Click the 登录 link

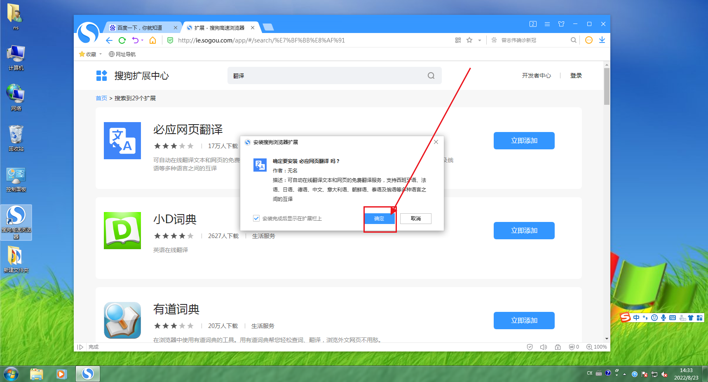pos(576,75)
